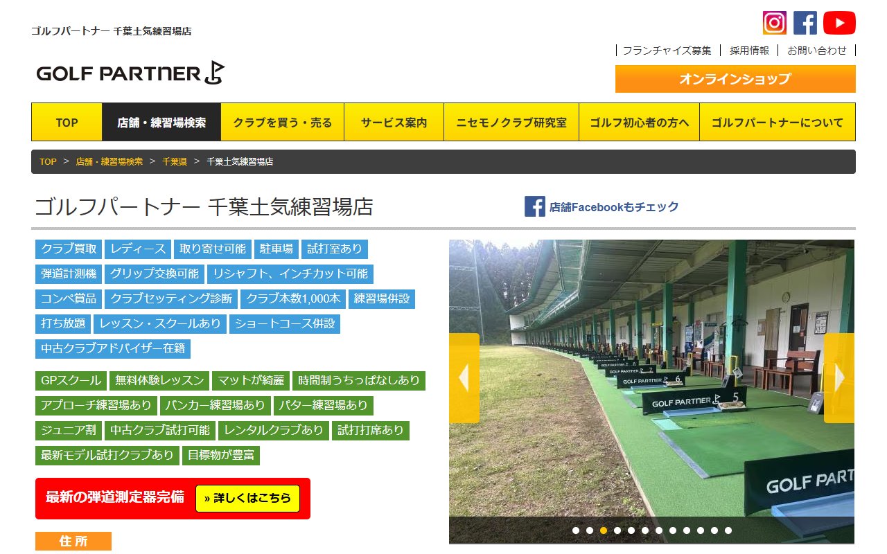The width and height of the screenshot is (887, 554).
Task: Open the Instagram icon link
Action: point(775,23)
